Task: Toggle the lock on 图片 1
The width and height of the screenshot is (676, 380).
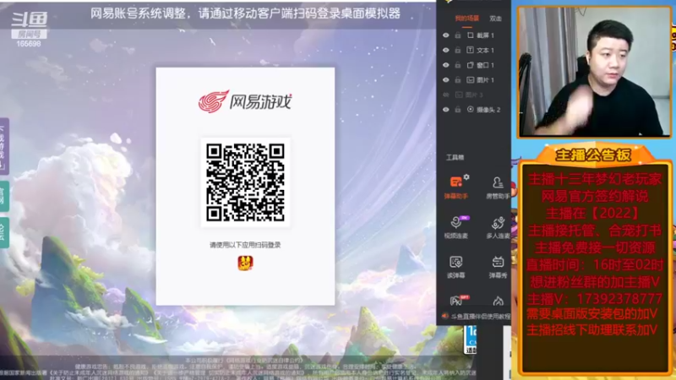Action: coord(458,79)
